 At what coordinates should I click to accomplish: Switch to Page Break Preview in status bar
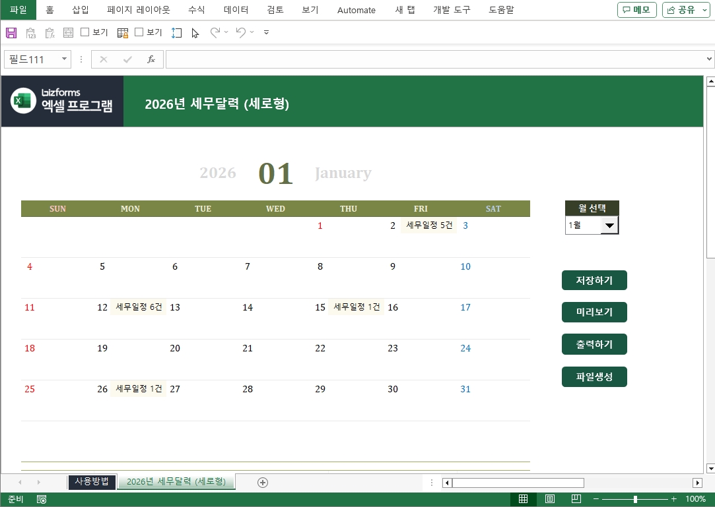(x=576, y=499)
